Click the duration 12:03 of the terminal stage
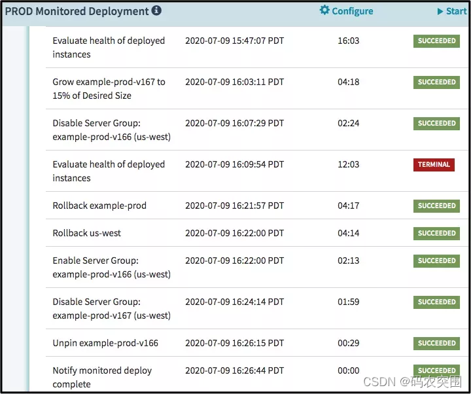Viewport: 471px width, 394px height. 349,164
